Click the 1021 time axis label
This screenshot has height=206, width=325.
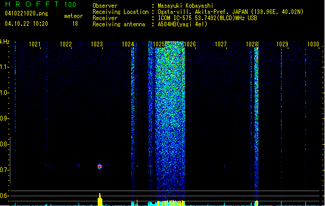pos(35,44)
